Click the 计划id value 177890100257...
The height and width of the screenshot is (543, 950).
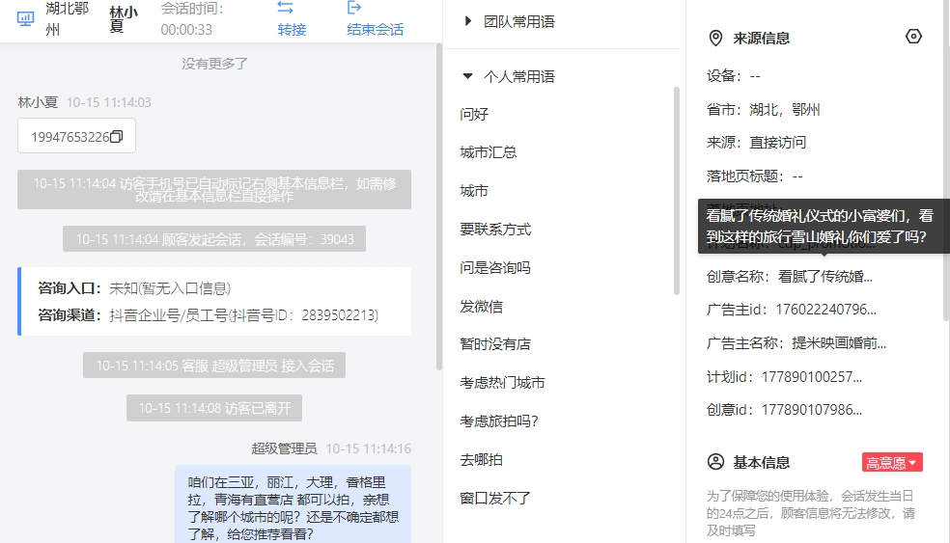click(811, 376)
